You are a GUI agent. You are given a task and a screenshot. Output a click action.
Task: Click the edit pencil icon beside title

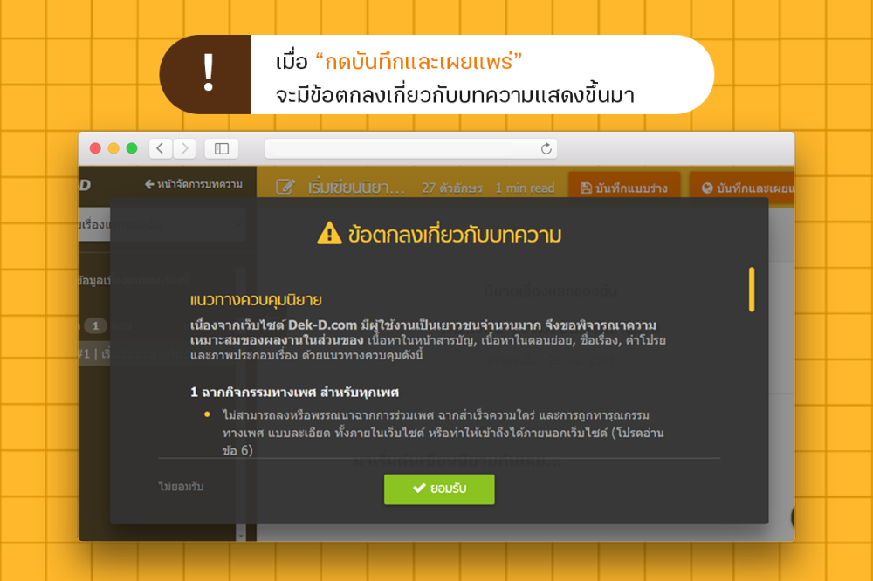285,187
